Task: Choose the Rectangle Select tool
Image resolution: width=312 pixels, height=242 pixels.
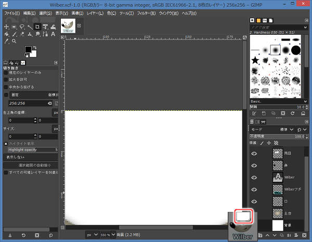Action: click(x=14, y=26)
